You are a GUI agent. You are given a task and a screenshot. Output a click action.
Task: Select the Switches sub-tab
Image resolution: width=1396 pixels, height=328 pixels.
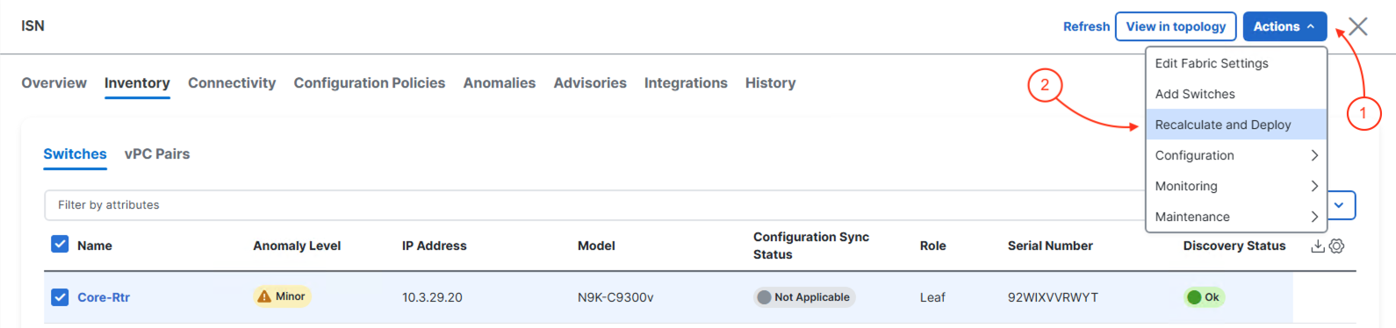coord(76,153)
